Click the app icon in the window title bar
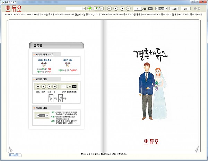This screenshot has height=161, width=208. [3, 2]
